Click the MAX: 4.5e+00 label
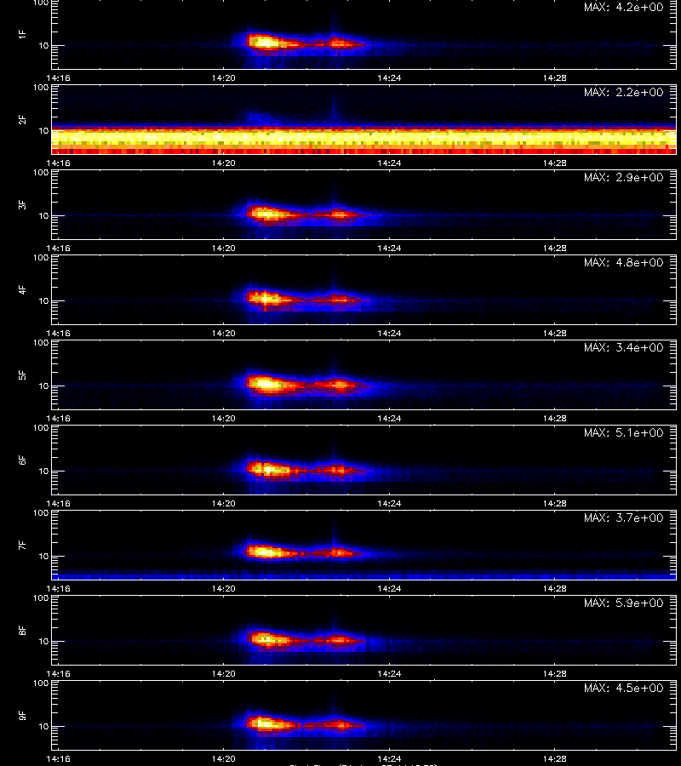 (x=624, y=688)
